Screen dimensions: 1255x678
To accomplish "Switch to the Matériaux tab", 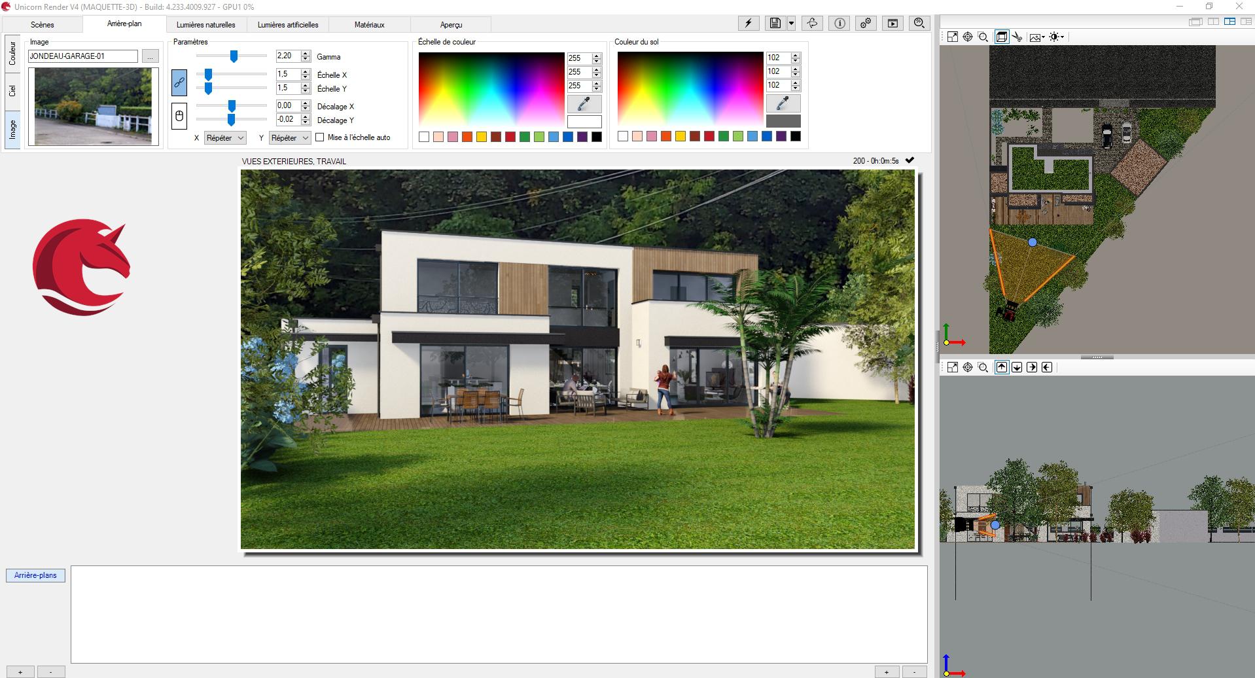I will pos(369,25).
